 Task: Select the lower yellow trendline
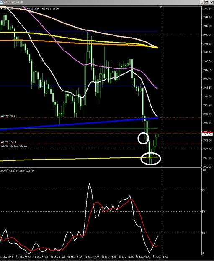[79, 159]
